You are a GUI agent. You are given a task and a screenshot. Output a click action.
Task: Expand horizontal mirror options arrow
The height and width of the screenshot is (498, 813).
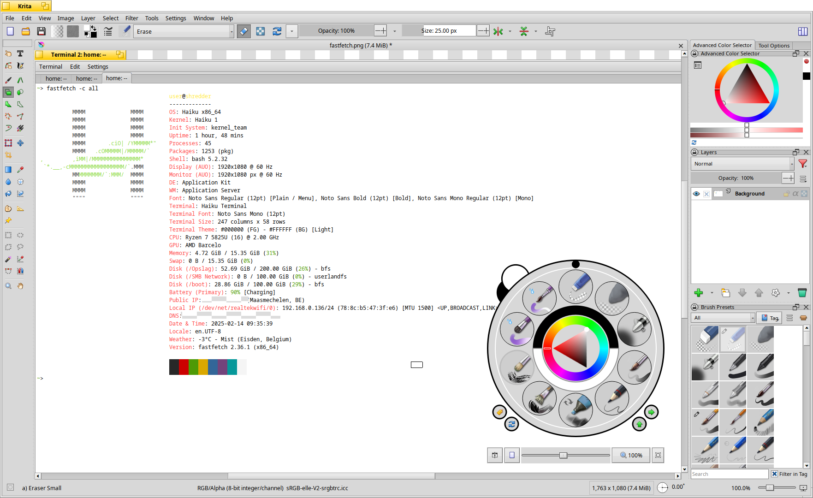coord(510,31)
